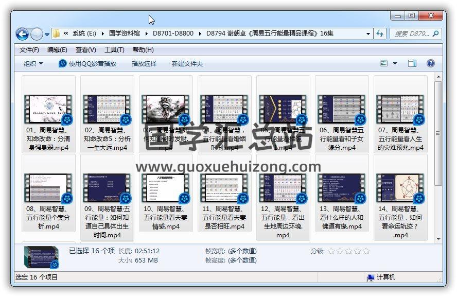Screen dimensions: 457x297
Task: Select 系统 (E:) in the address path
Action: tap(84, 33)
